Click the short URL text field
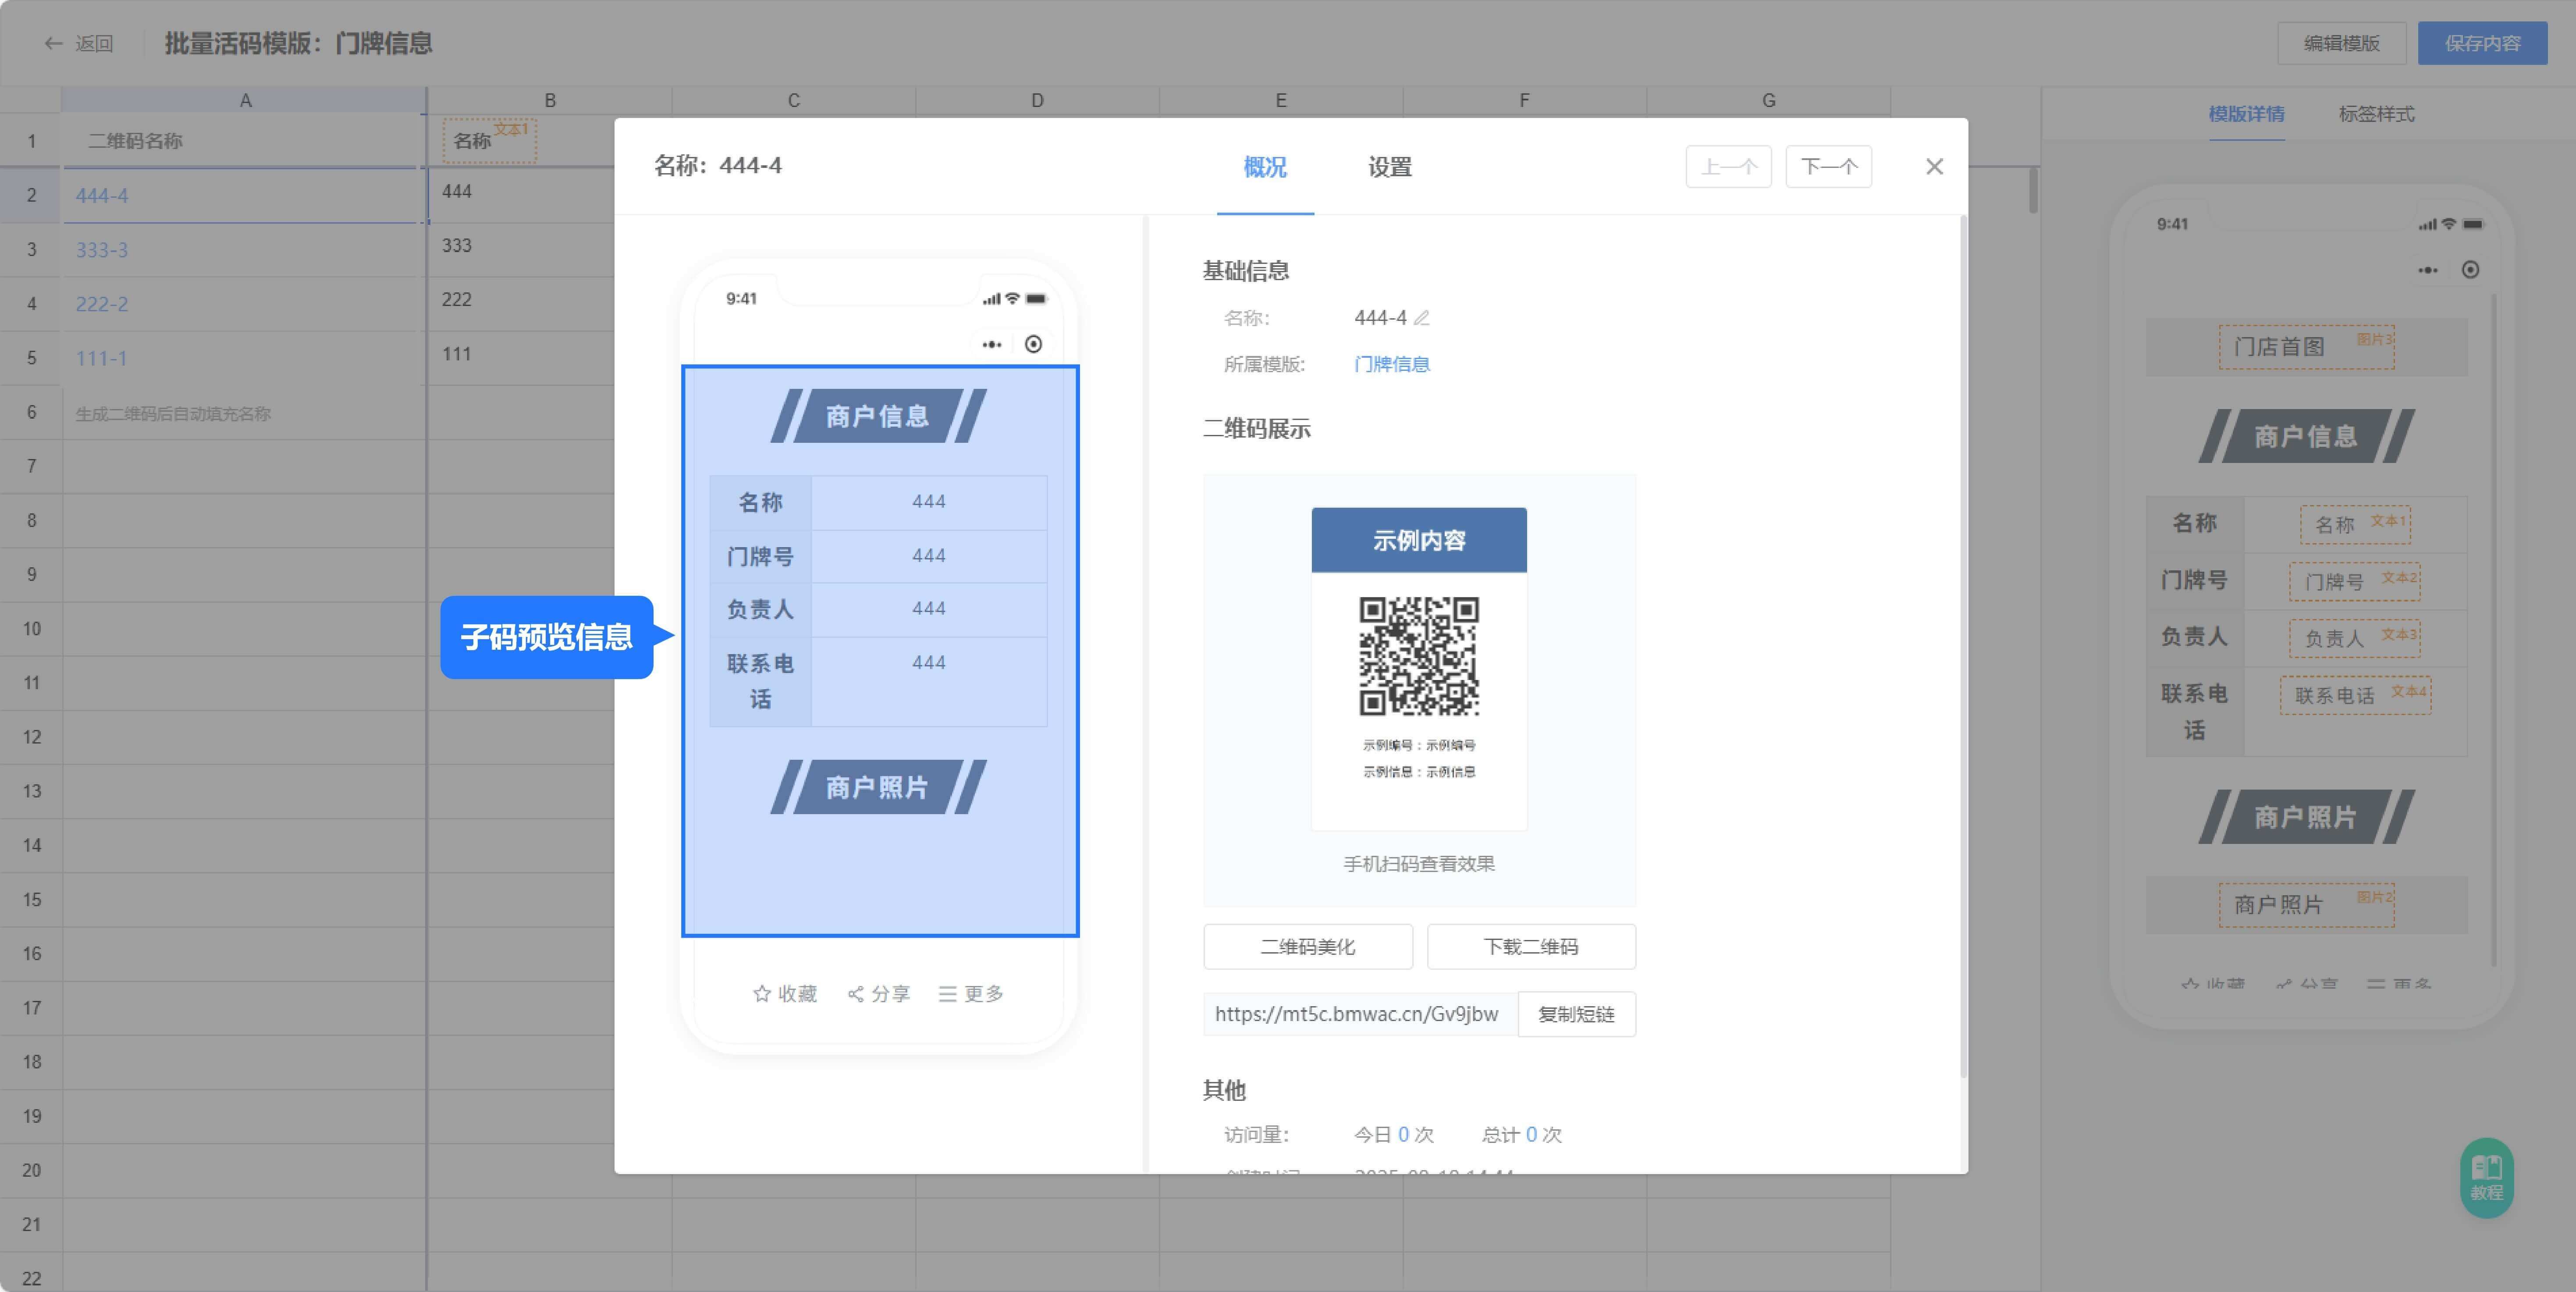 point(1358,1014)
